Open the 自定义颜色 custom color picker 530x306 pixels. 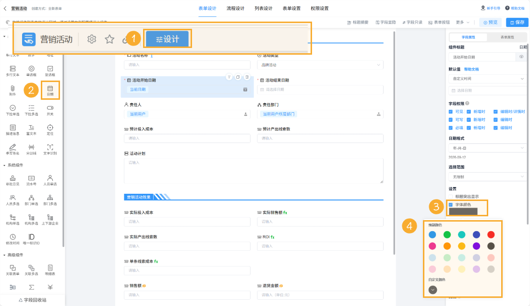(433, 290)
